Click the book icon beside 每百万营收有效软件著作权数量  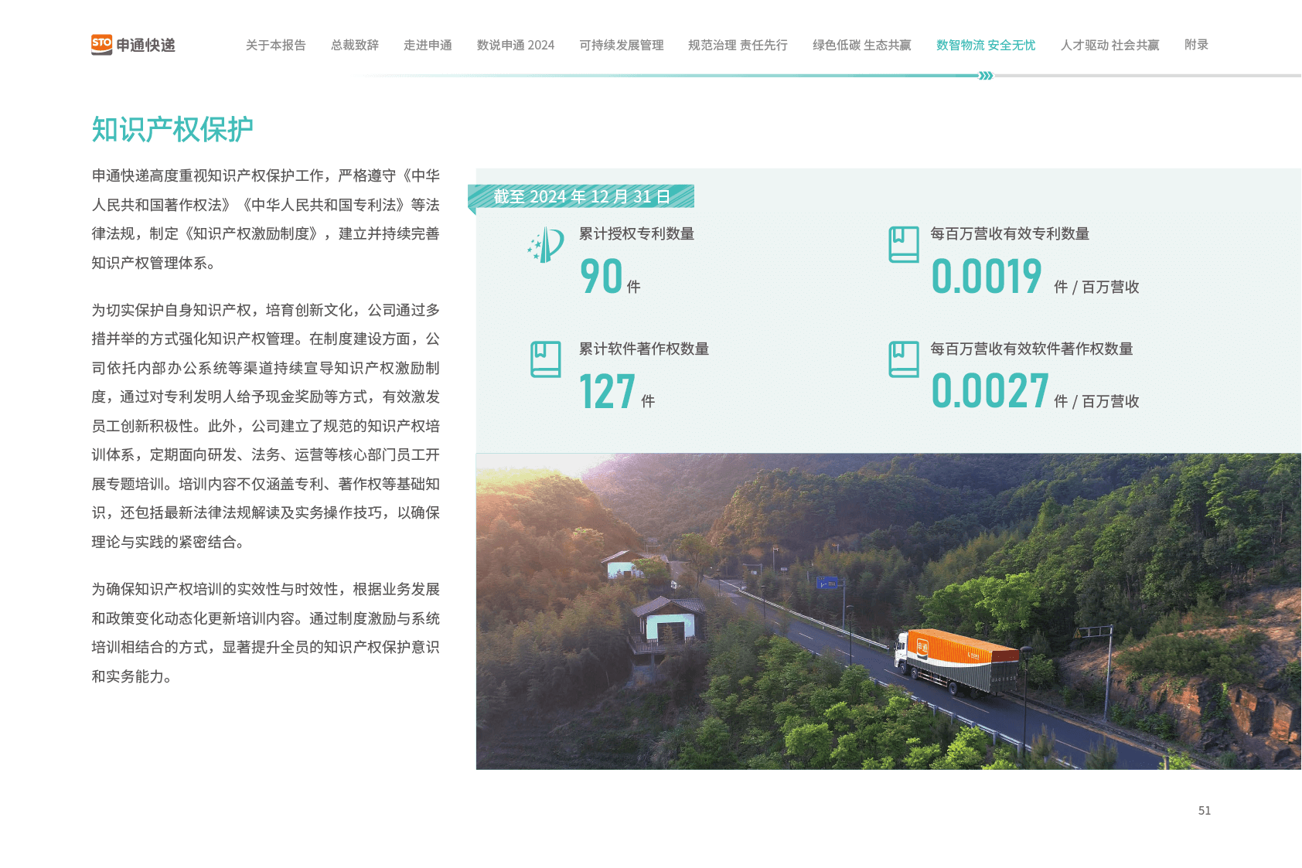[903, 359]
